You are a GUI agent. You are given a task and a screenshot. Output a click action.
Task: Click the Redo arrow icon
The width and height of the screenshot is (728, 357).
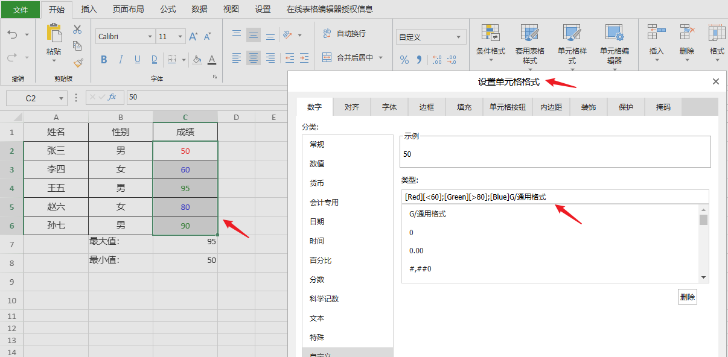12,58
